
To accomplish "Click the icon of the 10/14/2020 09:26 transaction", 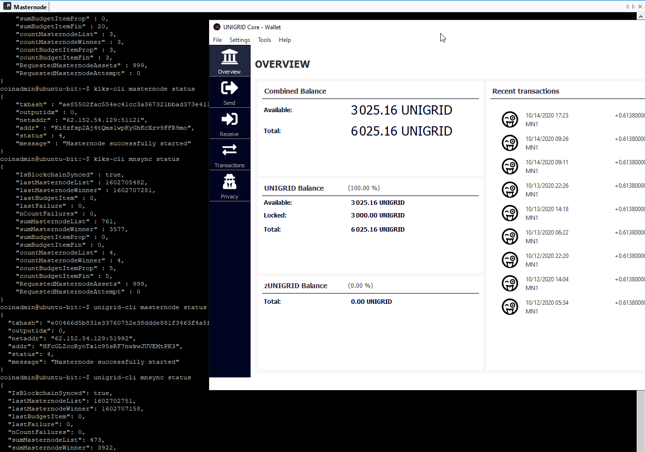I will coord(510,143).
